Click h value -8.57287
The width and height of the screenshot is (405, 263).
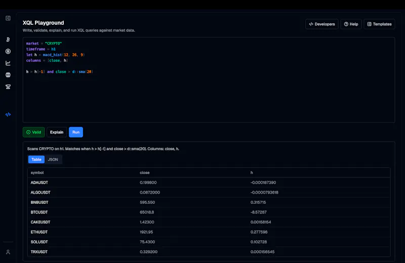click(x=258, y=212)
